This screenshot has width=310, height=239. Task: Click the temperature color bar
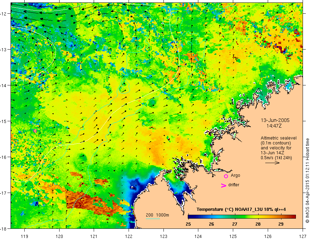(242, 217)
